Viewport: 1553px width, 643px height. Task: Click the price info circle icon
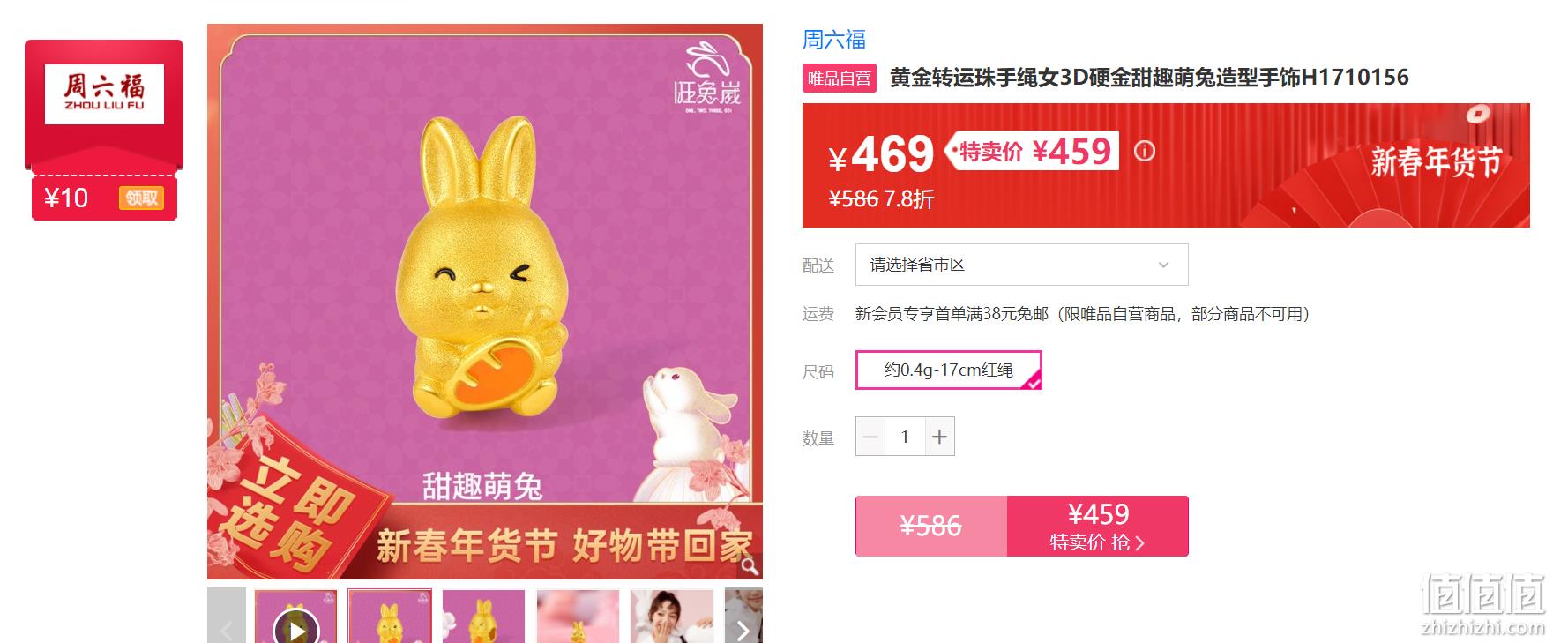point(1144,152)
